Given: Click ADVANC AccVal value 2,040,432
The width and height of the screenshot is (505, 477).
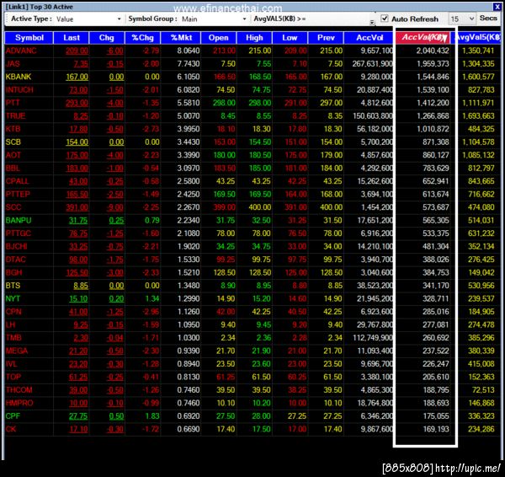Looking at the screenshot, I should pos(433,51).
